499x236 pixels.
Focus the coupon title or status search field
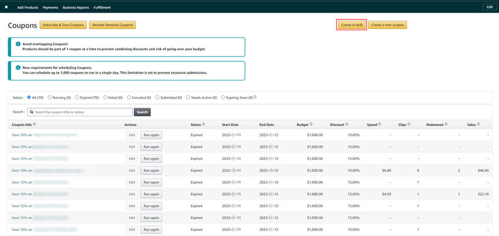tap(80, 112)
